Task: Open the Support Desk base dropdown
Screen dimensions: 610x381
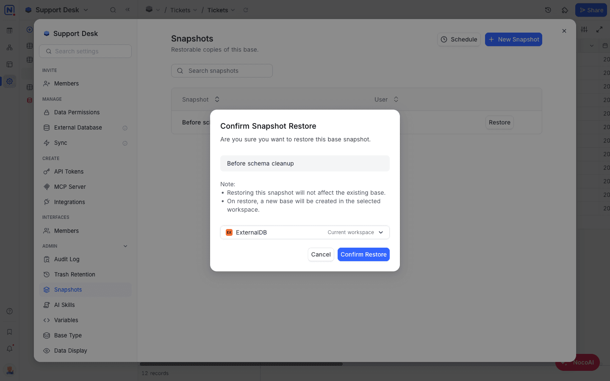Action: pos(57,10)
